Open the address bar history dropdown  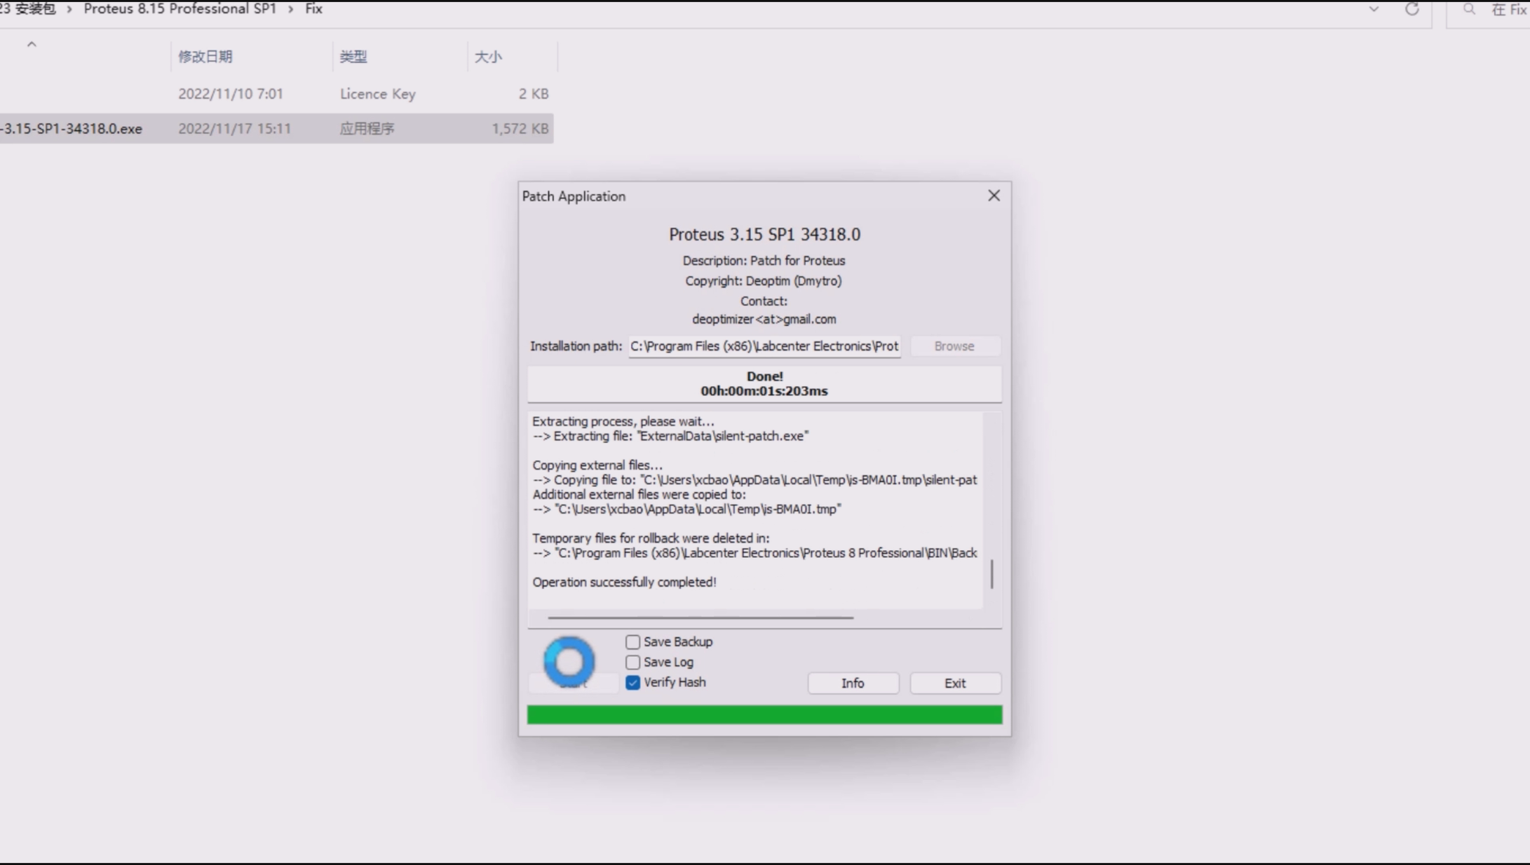point(1374,9)
